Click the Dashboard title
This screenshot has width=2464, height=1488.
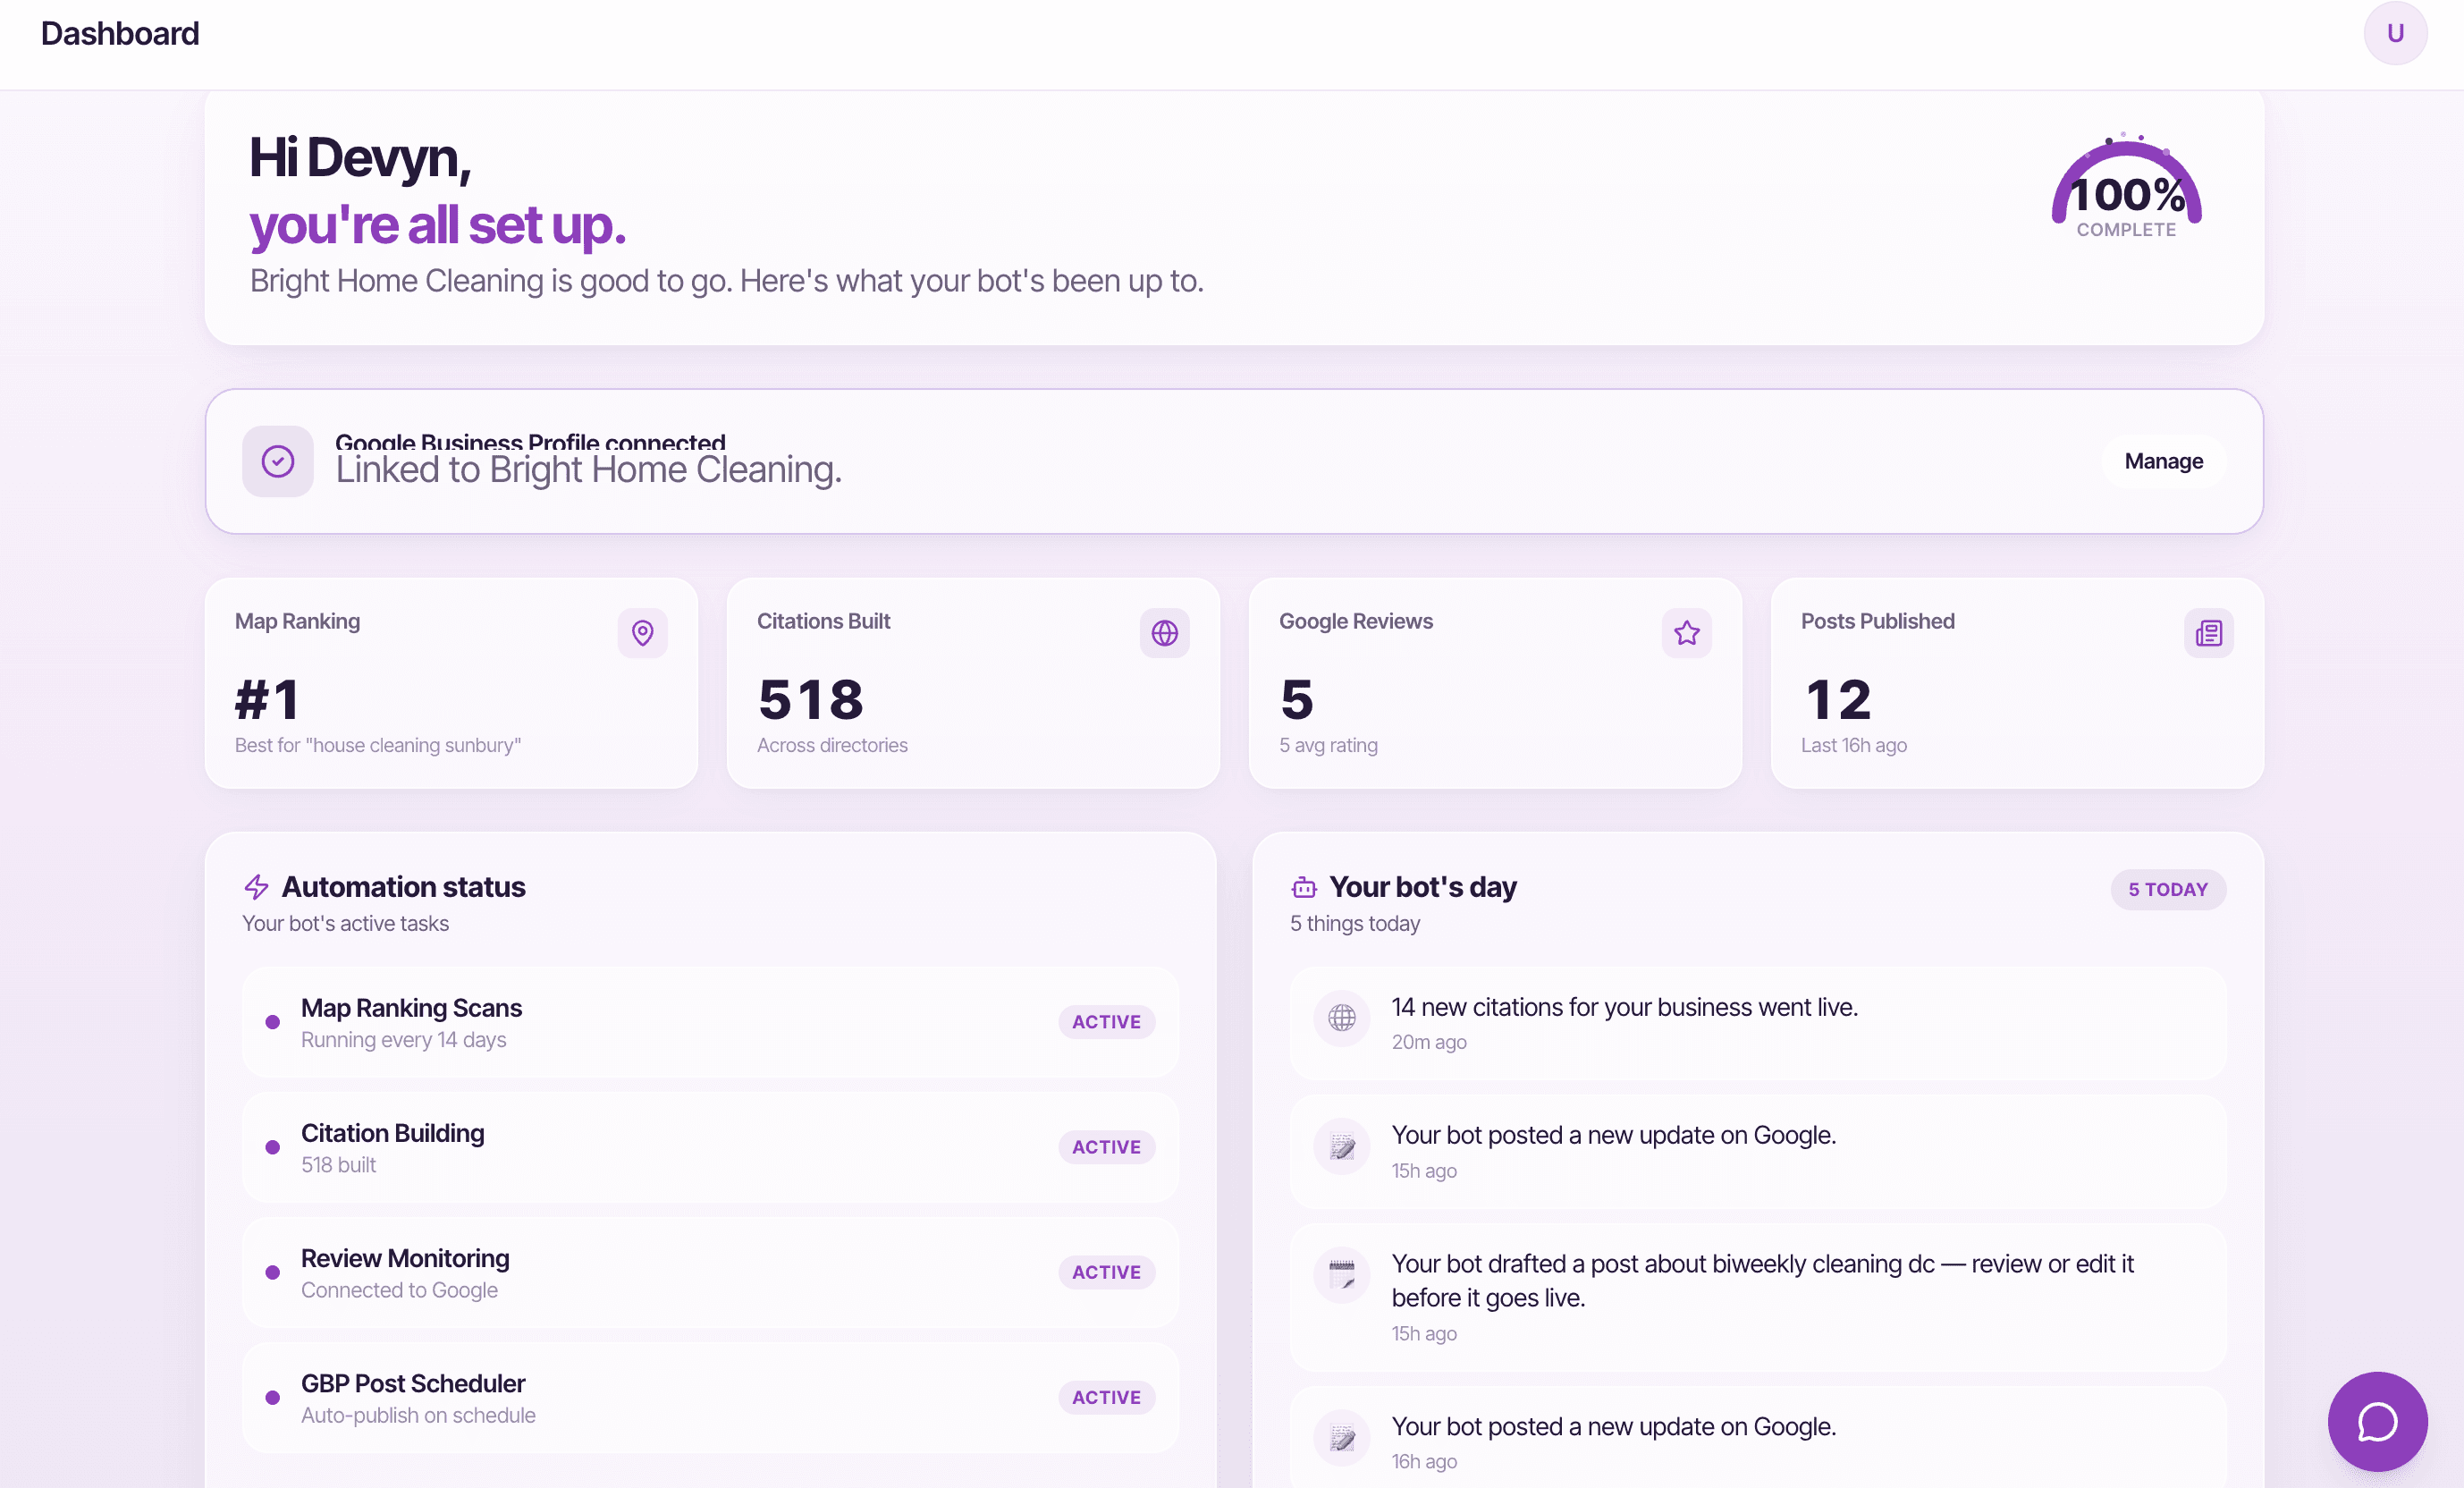120,33
